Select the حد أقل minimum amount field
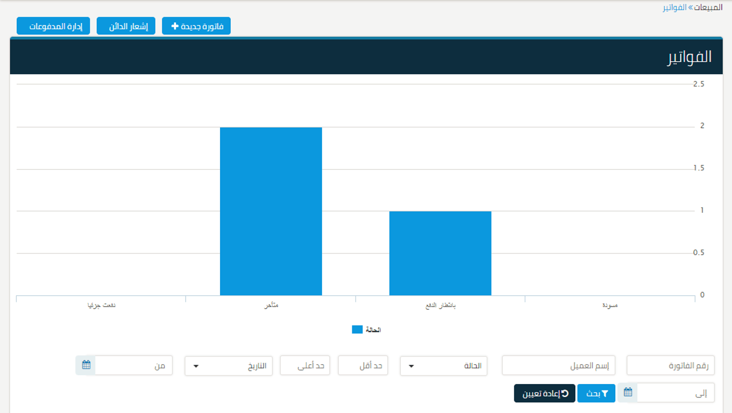 point(363,366)
